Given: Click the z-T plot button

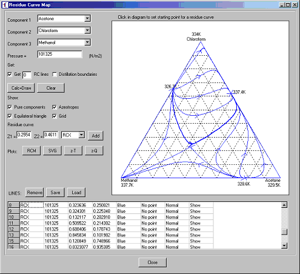Looking at the screenshot, I should pos(73,151).
